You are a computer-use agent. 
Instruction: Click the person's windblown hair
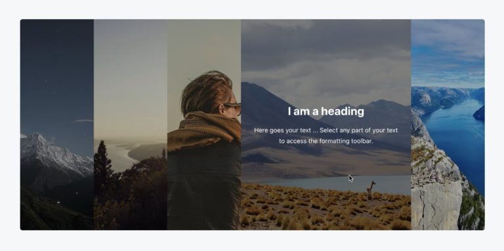[x=205, y=92]
